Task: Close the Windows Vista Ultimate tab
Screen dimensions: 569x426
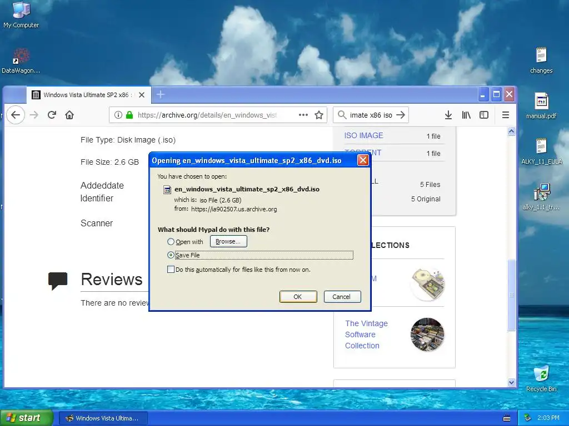Action: (142, 95)
